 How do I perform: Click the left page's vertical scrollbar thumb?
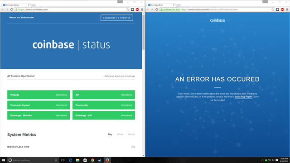[143, 32]
